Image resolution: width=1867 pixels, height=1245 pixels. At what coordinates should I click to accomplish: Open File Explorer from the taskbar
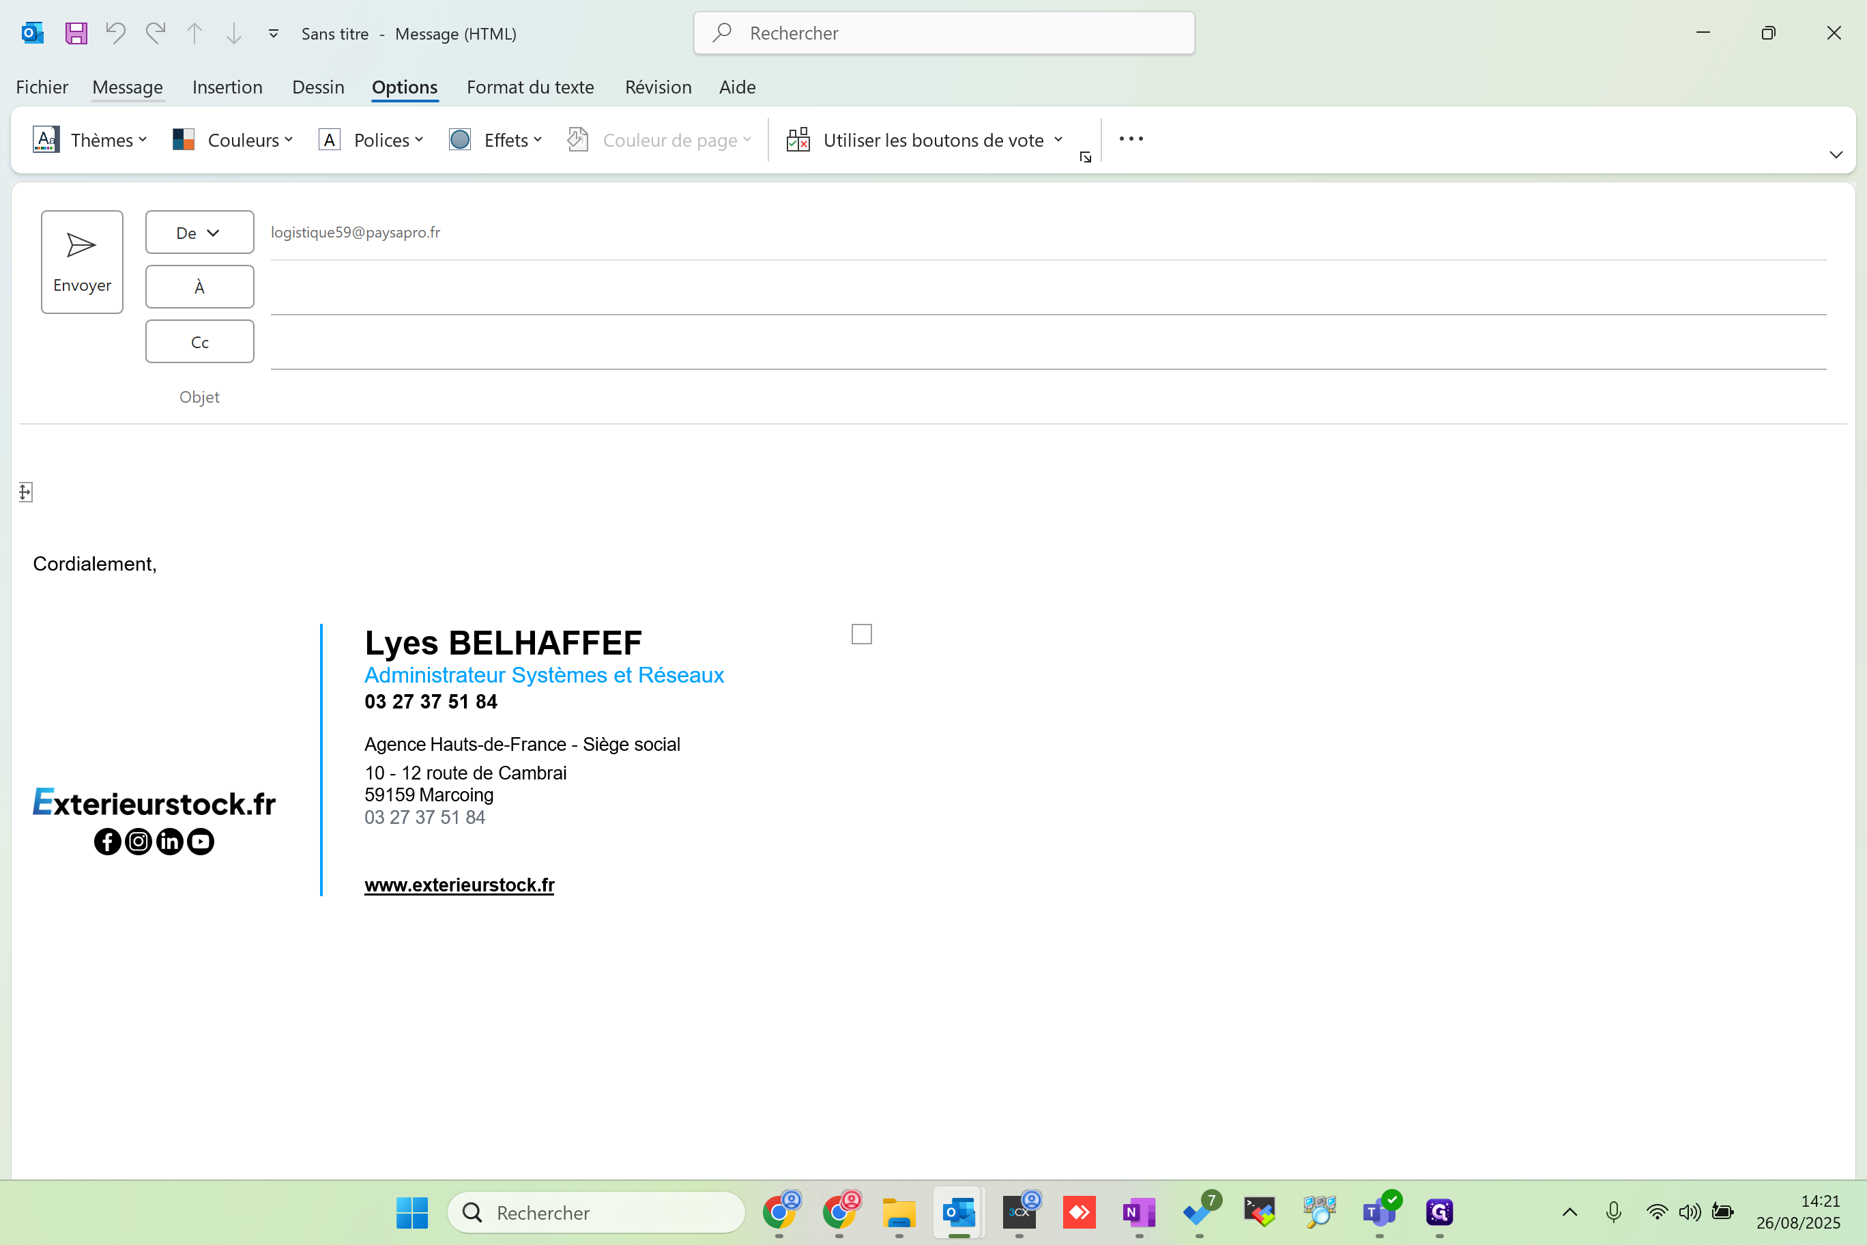tap(899, 1212)
